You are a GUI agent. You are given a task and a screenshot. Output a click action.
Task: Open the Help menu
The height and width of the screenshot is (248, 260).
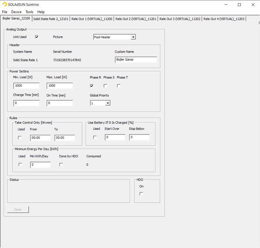[x=41, y=12]
